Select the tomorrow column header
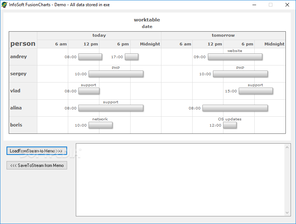Image resolution: width=296 pixels, height=224 pixels. click(x=223, y=35)
